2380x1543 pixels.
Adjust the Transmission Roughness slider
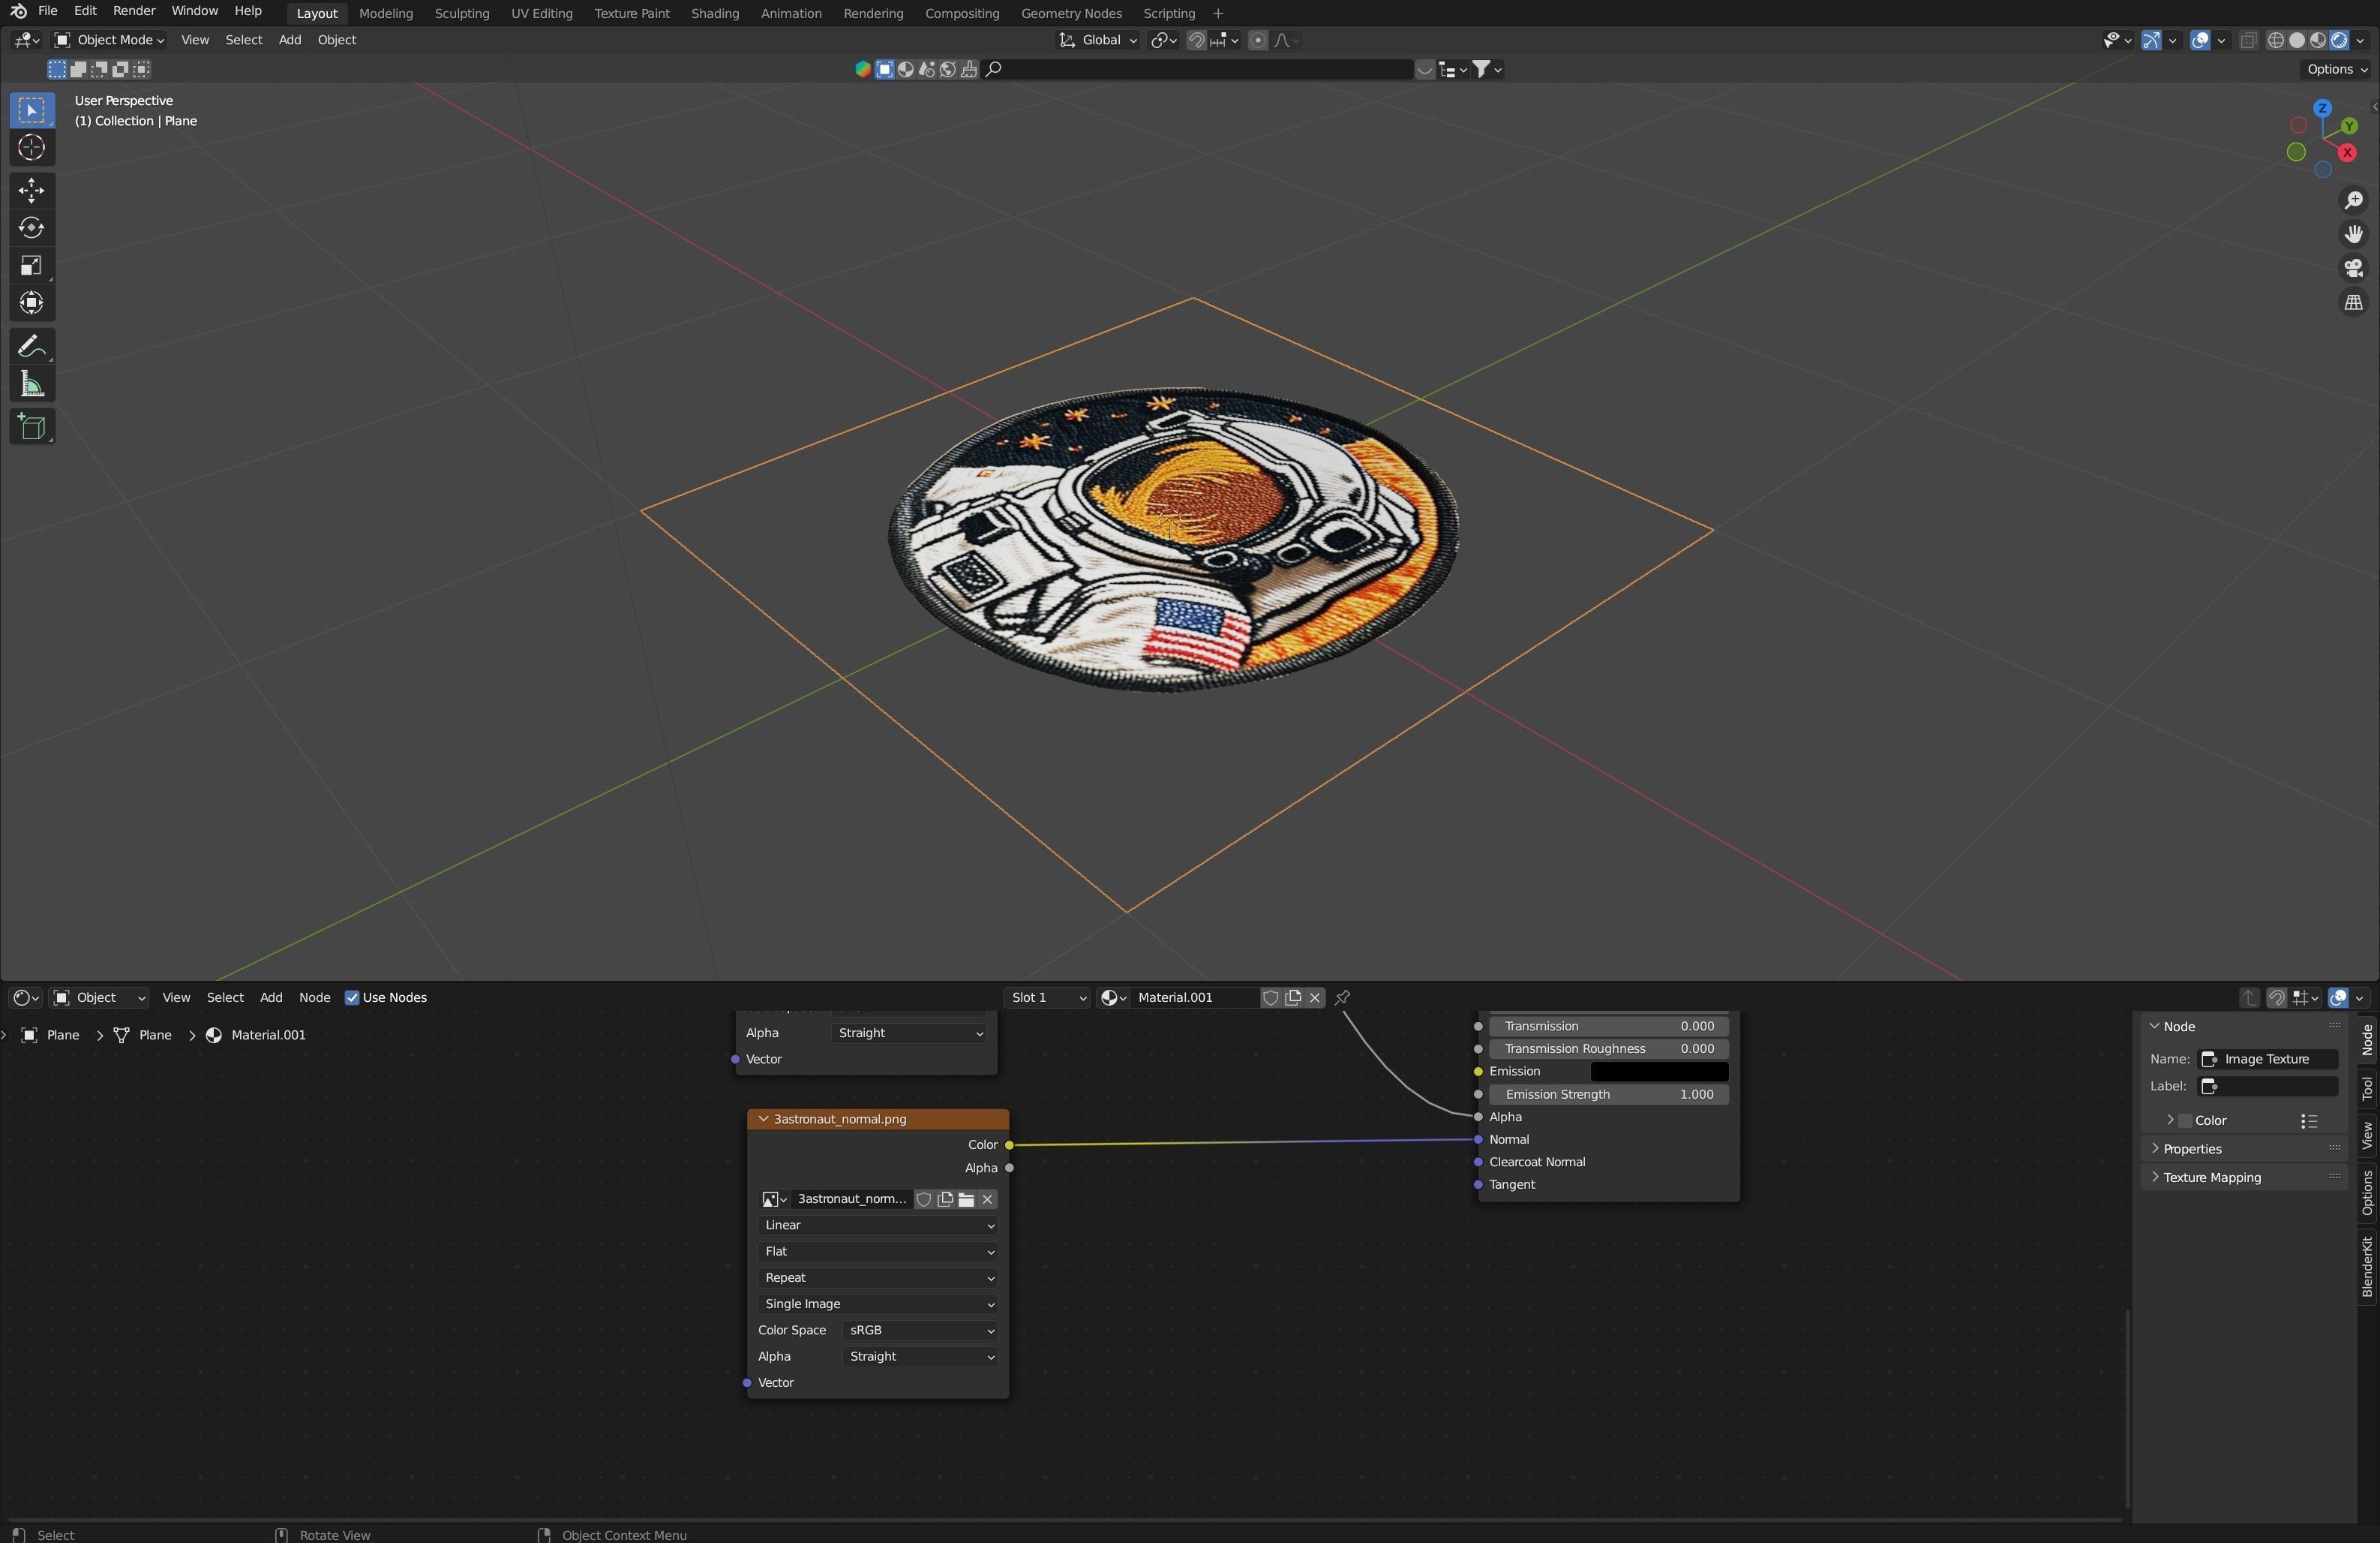pyautogui.click(x=1609, y=1048)
